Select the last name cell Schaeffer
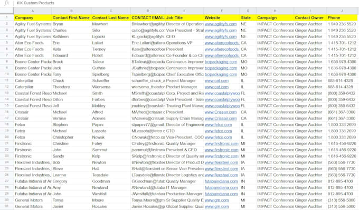 [x=111, y=80]
